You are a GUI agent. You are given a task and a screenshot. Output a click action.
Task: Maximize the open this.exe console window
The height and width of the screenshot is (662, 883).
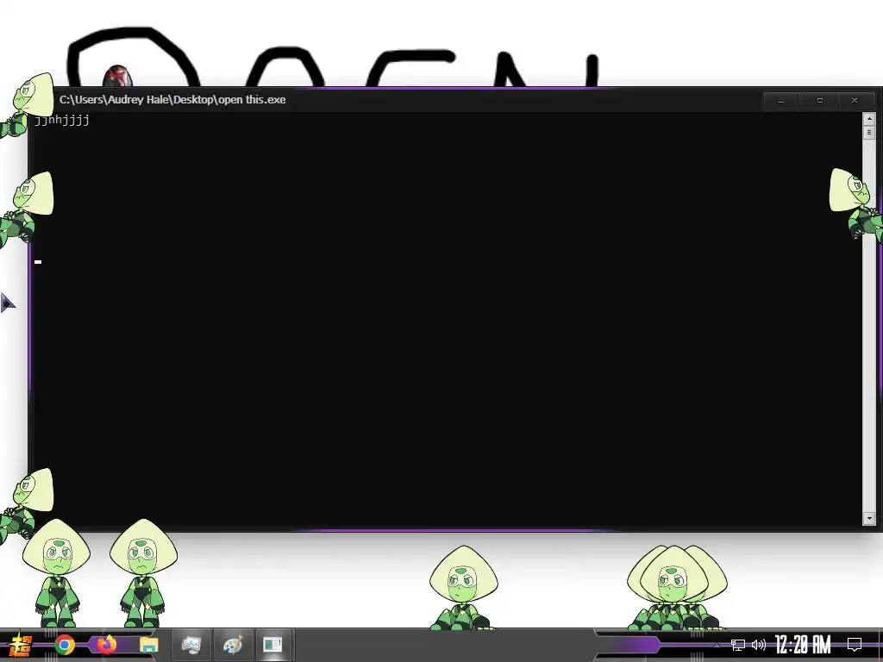coord(819,101)
